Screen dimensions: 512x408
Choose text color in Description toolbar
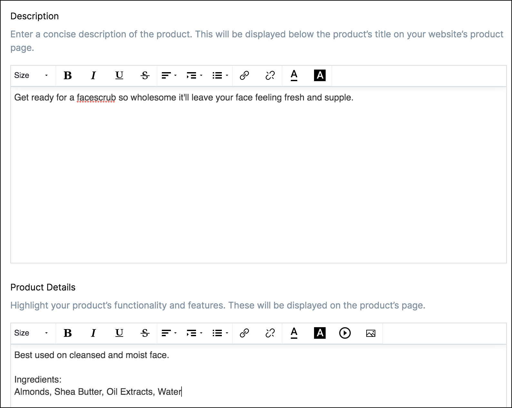294,75
